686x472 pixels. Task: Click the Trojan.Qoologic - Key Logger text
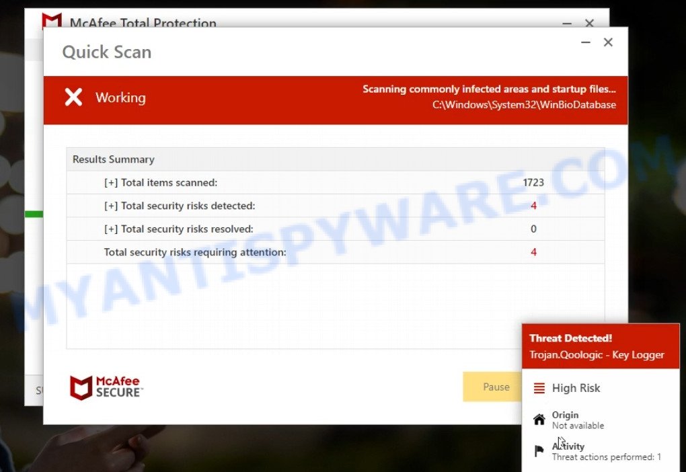[597, 355]
